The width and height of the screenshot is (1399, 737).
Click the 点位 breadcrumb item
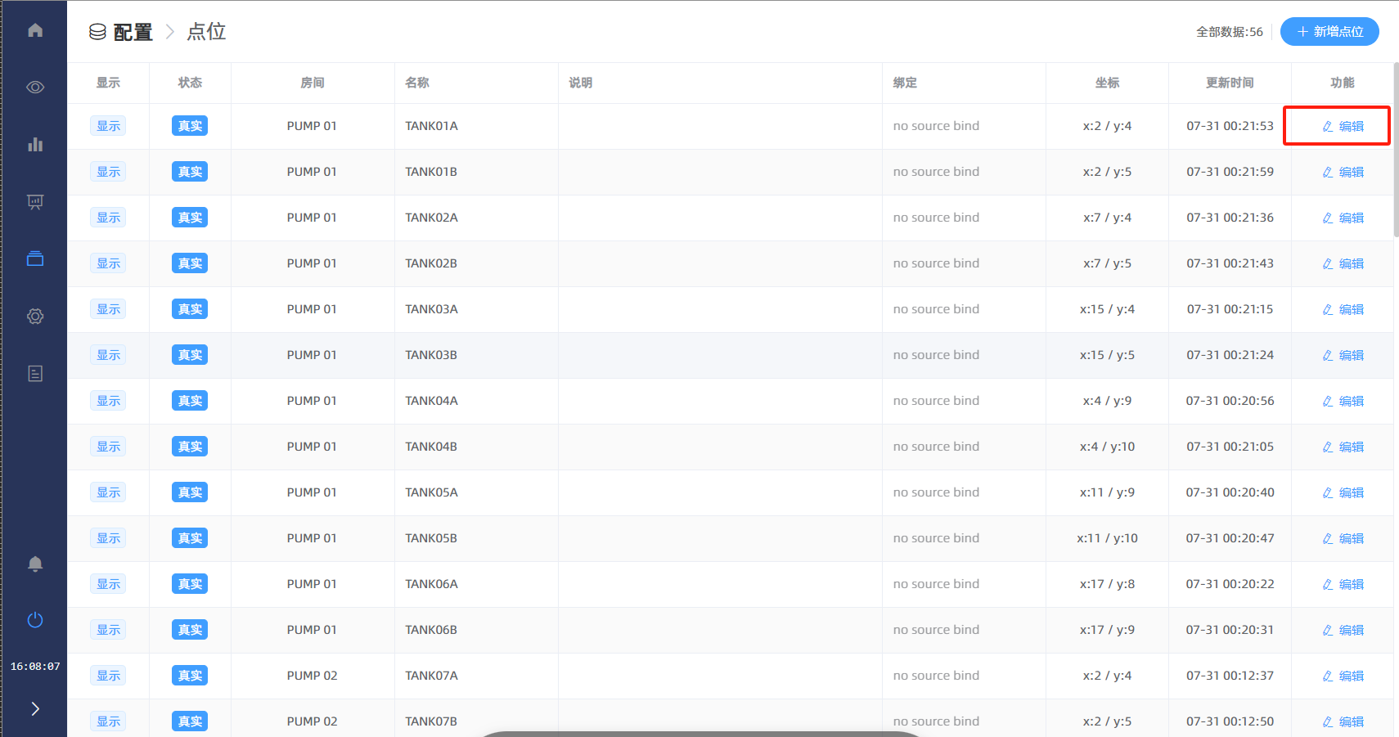click(206, 32)
